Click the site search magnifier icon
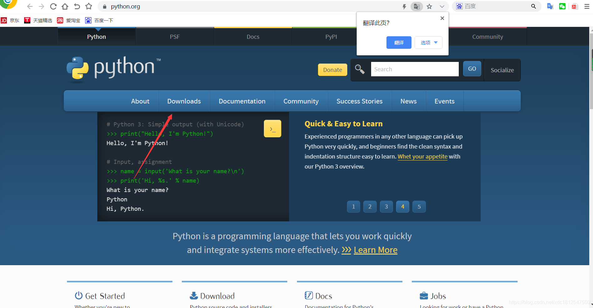This screenshot has width=593, height=308. pos(360,69)
